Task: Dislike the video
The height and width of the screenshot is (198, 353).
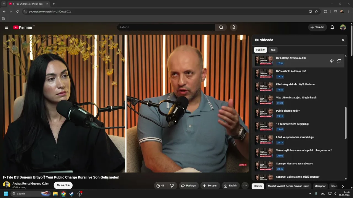Action: (x=172, y=186)
